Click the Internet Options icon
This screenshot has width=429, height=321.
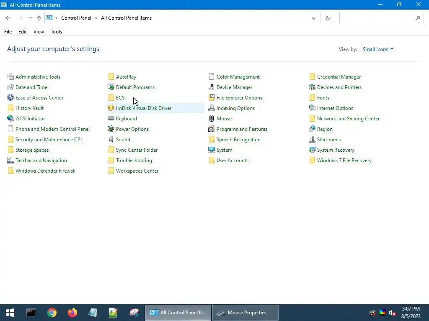(312, 108)
